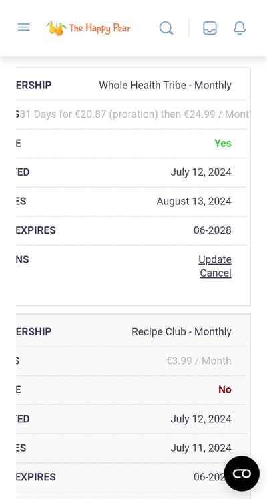
Task: Open the inbox tray icon
Action: (x=210, y=28)
